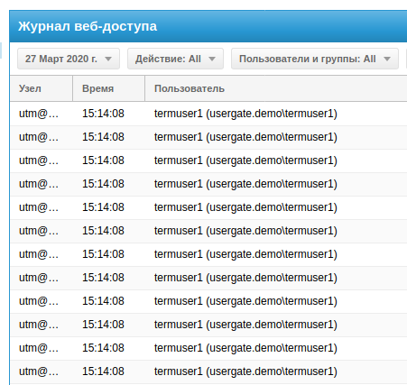Click the arrow icon on date filter
Image resolution: width=407 pixels, height=385 pixels.
coord(108,59)
